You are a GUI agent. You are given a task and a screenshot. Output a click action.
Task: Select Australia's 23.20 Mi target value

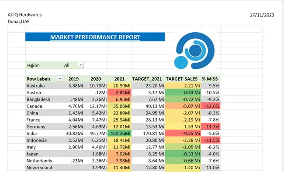point(155,85)
